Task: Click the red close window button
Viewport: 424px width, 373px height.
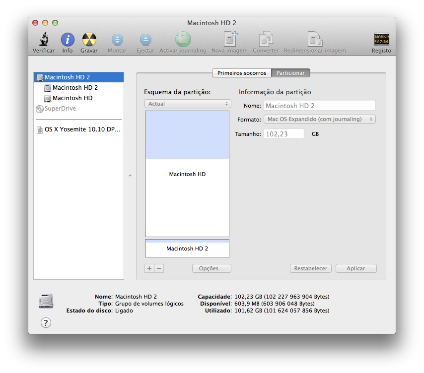Action: pos(35,23)
